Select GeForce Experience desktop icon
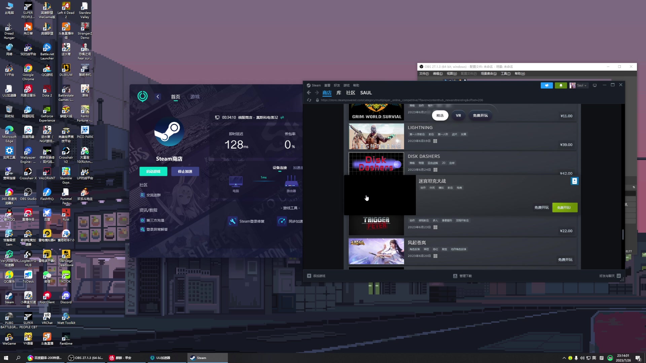 point(47,114)
